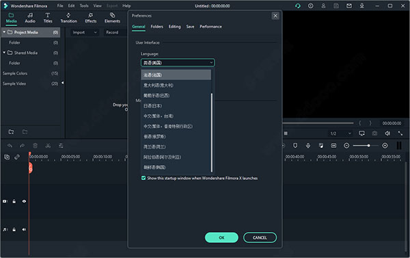
Task: Choose 日语(日本) from language list
Action: pyautogui.click(x=176, y=106)
